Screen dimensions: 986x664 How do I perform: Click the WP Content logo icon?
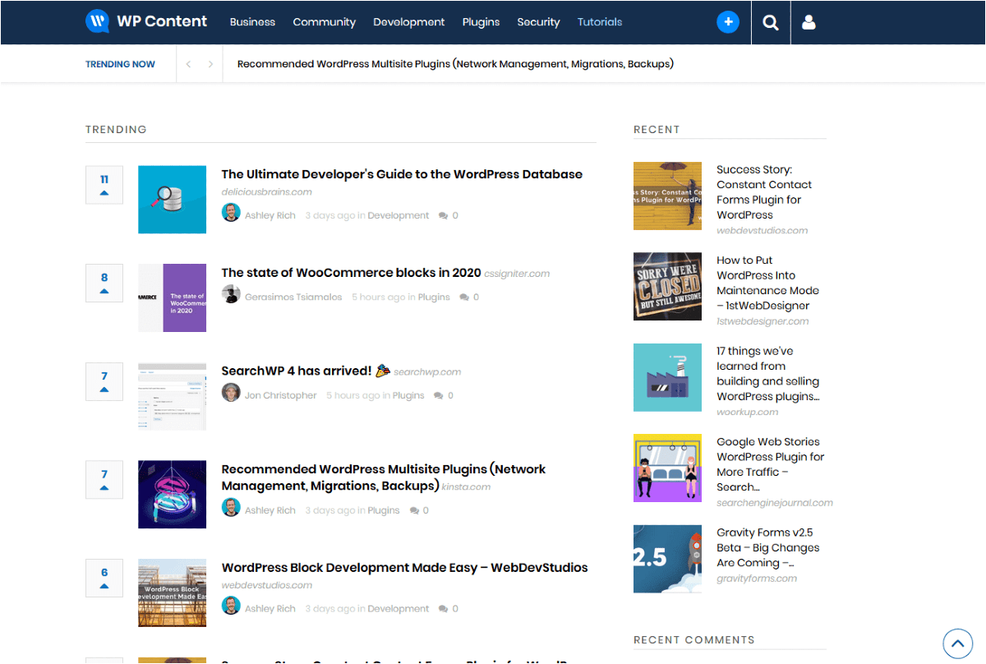coord(98,21)
